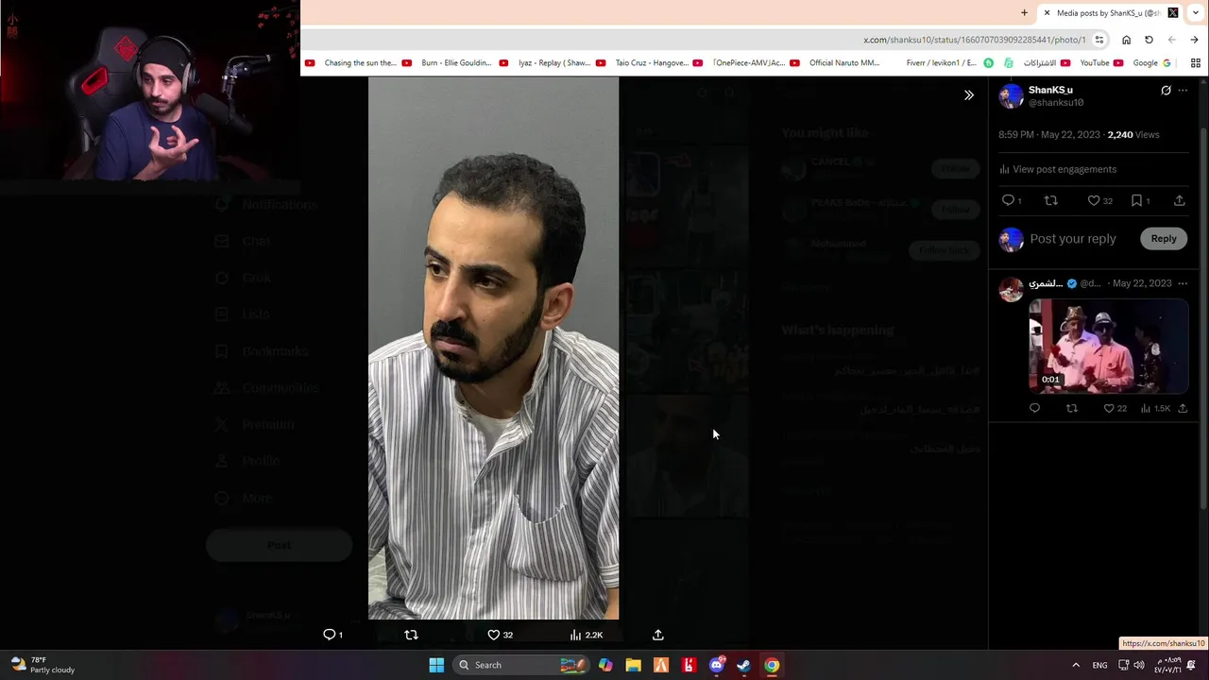The height and width of the screenshot is (680, 1209).
Task: Switch to Chrome in taskbar
Action: (772, 665)
